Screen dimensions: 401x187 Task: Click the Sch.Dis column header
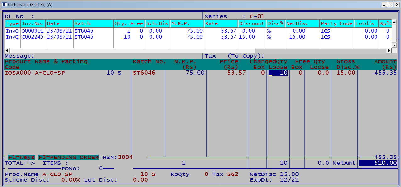pos(157,23)
